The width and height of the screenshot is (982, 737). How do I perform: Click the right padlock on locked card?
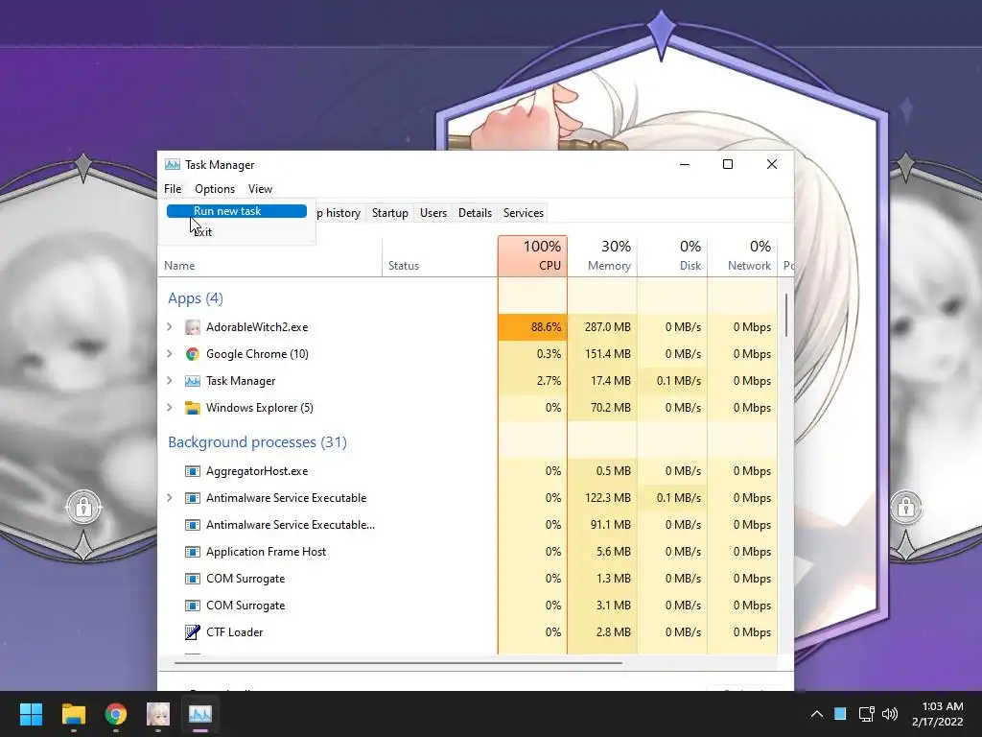click(x=905, y=507)
